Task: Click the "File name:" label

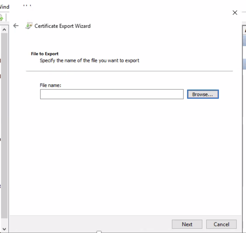Action: click(51, 85)
